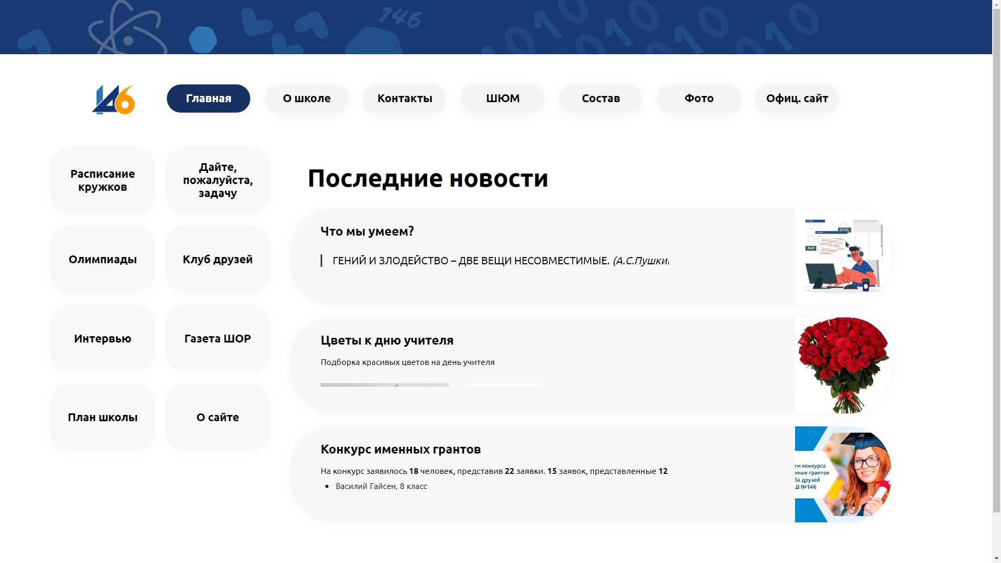Open the Интервью section

pyautogui.click(x=103, y=339)
